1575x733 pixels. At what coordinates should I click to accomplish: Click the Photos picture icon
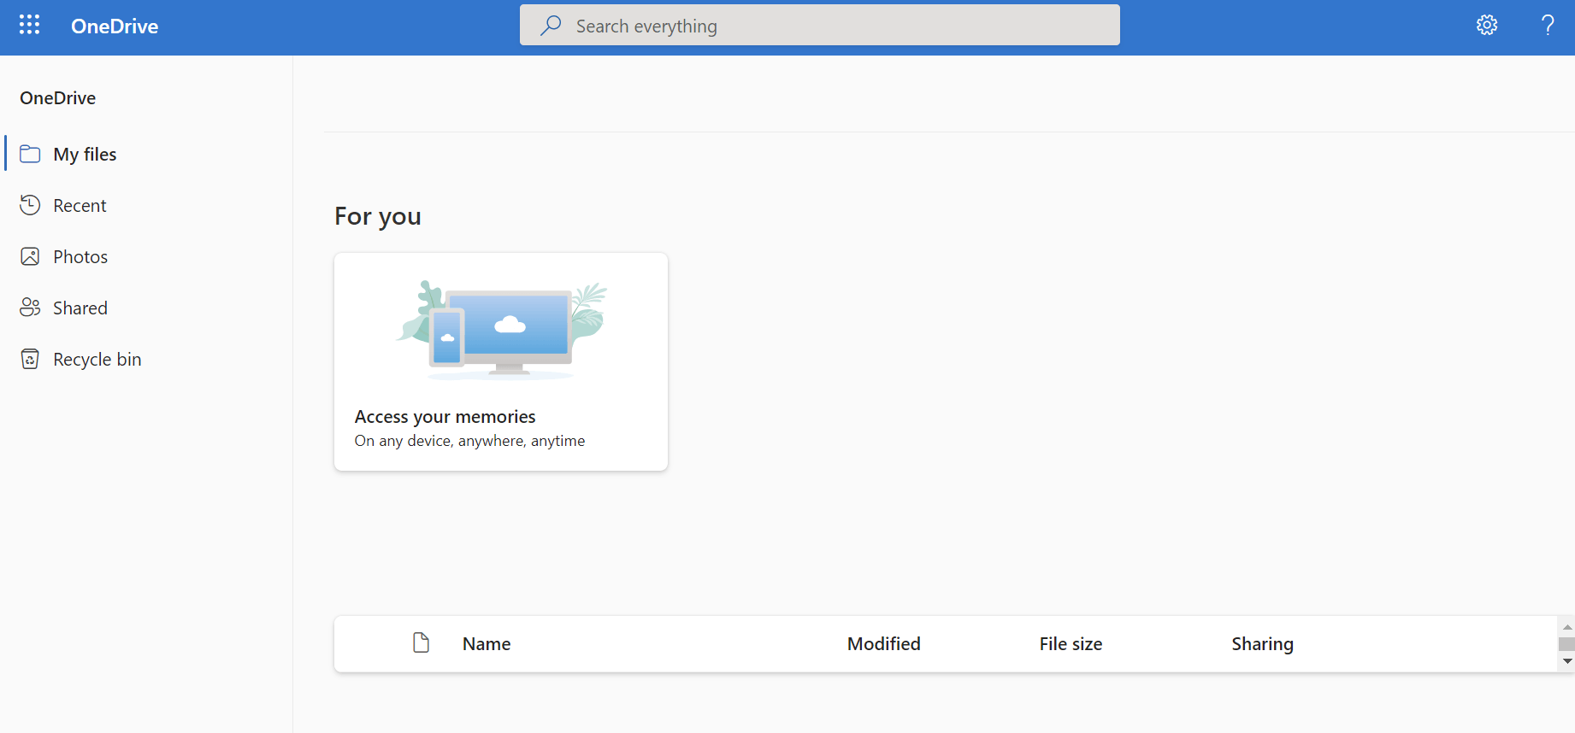[x=30, y=256]
